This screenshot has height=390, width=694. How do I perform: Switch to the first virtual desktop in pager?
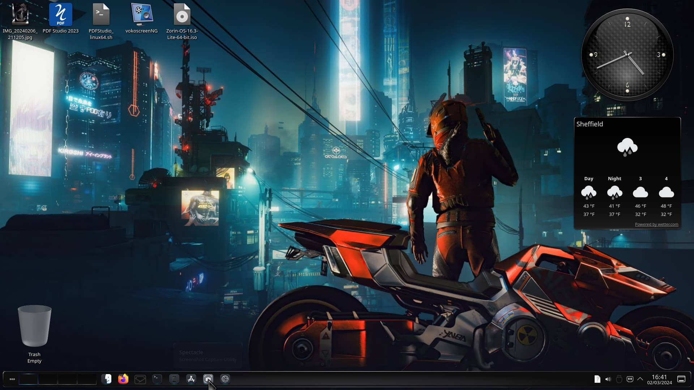(28, 379)
